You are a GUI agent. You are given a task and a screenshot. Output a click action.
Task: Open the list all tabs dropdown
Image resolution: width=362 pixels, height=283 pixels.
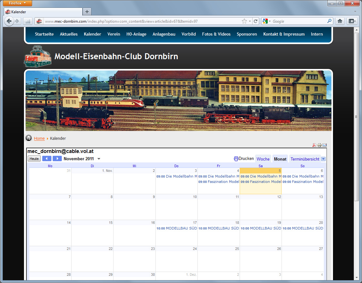click(355, 11)
